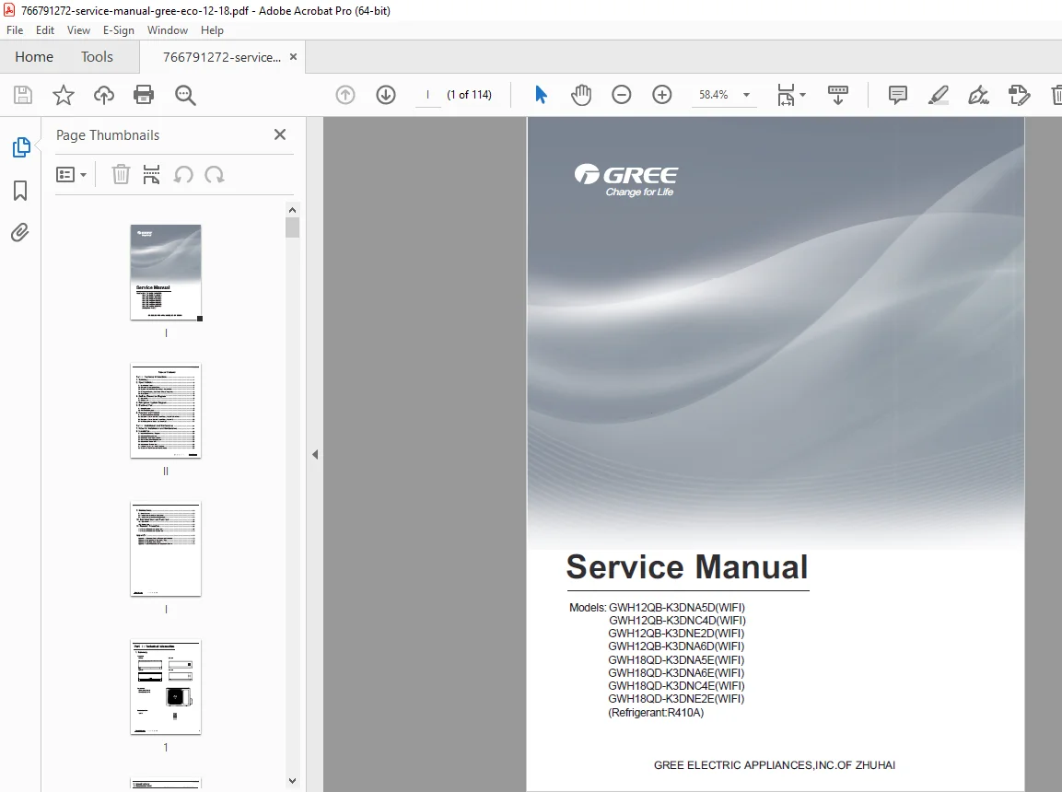Show Page Thumbnails side panel icon

[21, 147]
